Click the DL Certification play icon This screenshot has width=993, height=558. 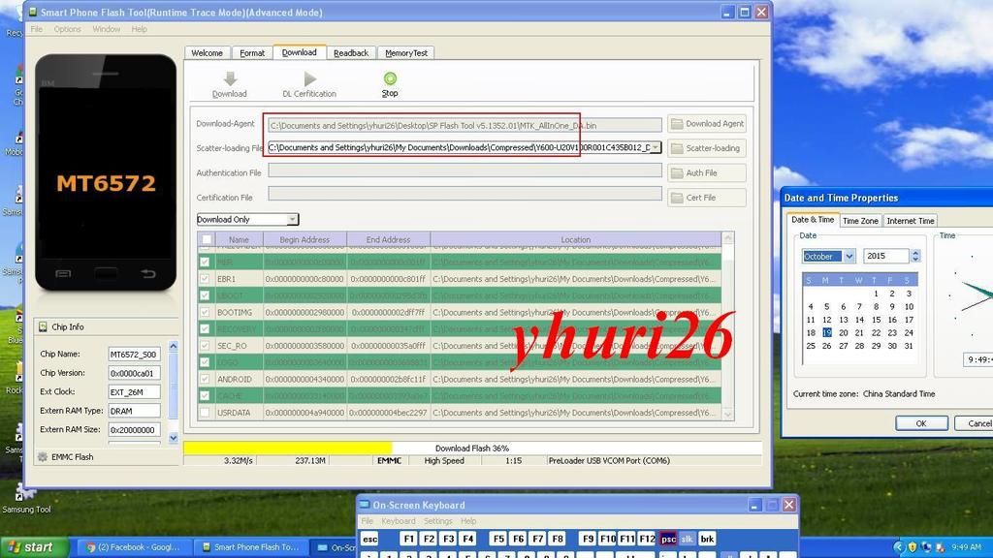click(309, 79)
